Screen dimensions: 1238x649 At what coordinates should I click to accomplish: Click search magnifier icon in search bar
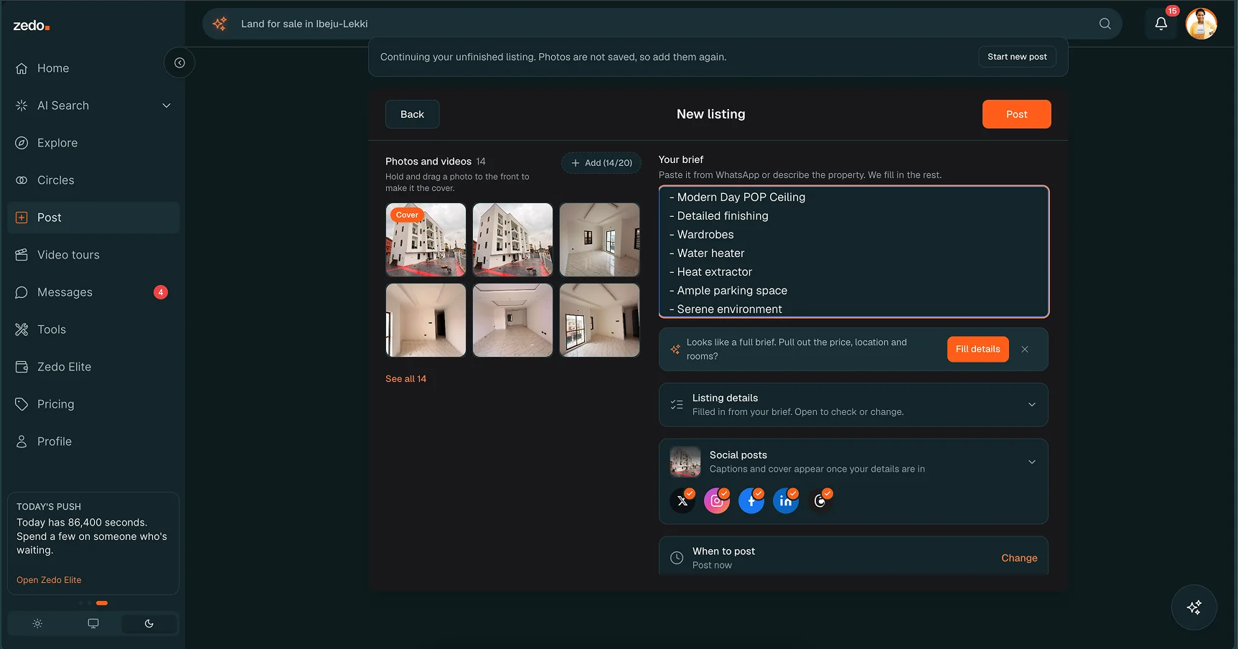(x=1105, y=24)
